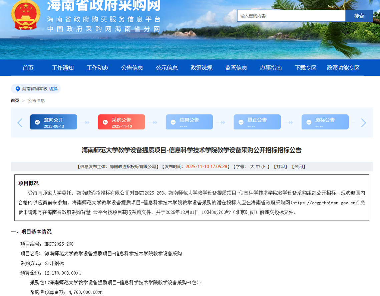Set font size to 大
The width and height of the screenshot is (380, 296).
[x=253, y=167]
